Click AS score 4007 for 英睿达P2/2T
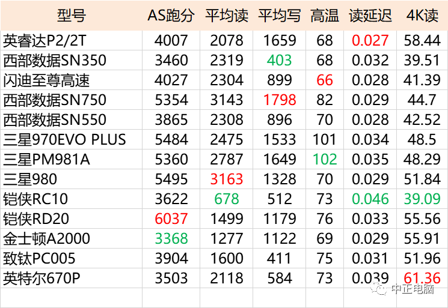This screenshot has height=308, width=448. (x=171, y=40)
